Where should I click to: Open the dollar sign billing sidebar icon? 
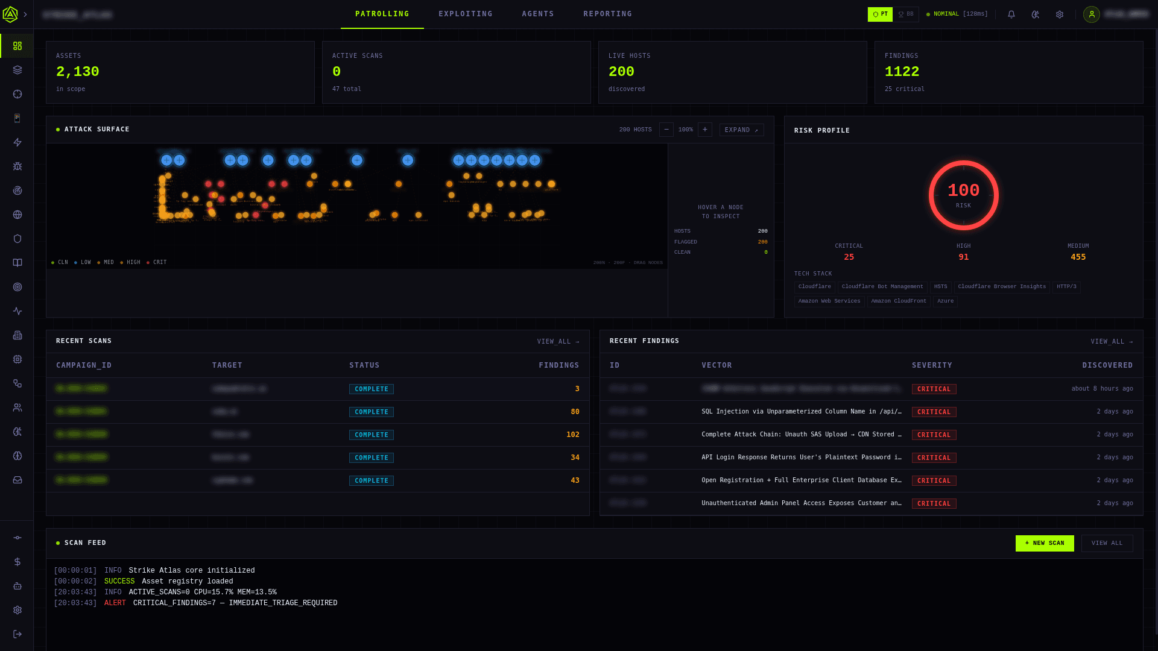[17, 562]
